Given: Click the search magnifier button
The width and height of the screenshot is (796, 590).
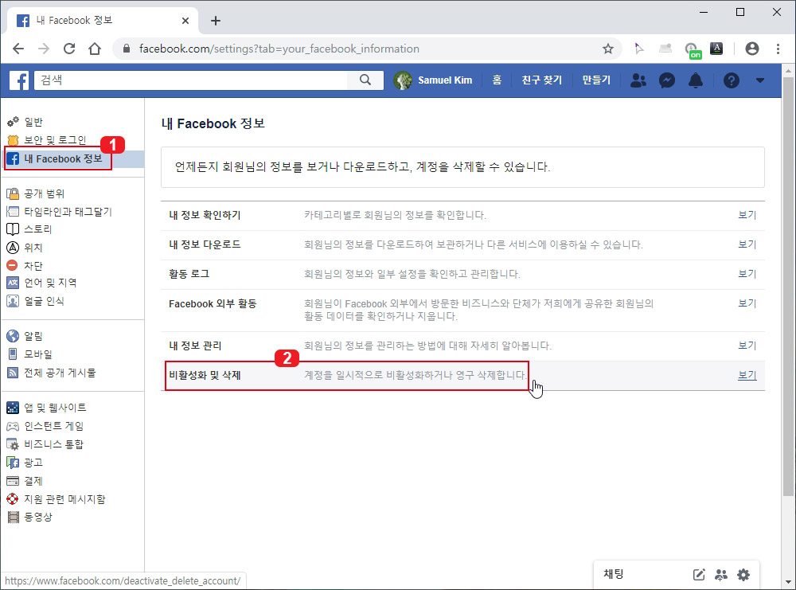Looking at the screenshot, I should [365, 80].
